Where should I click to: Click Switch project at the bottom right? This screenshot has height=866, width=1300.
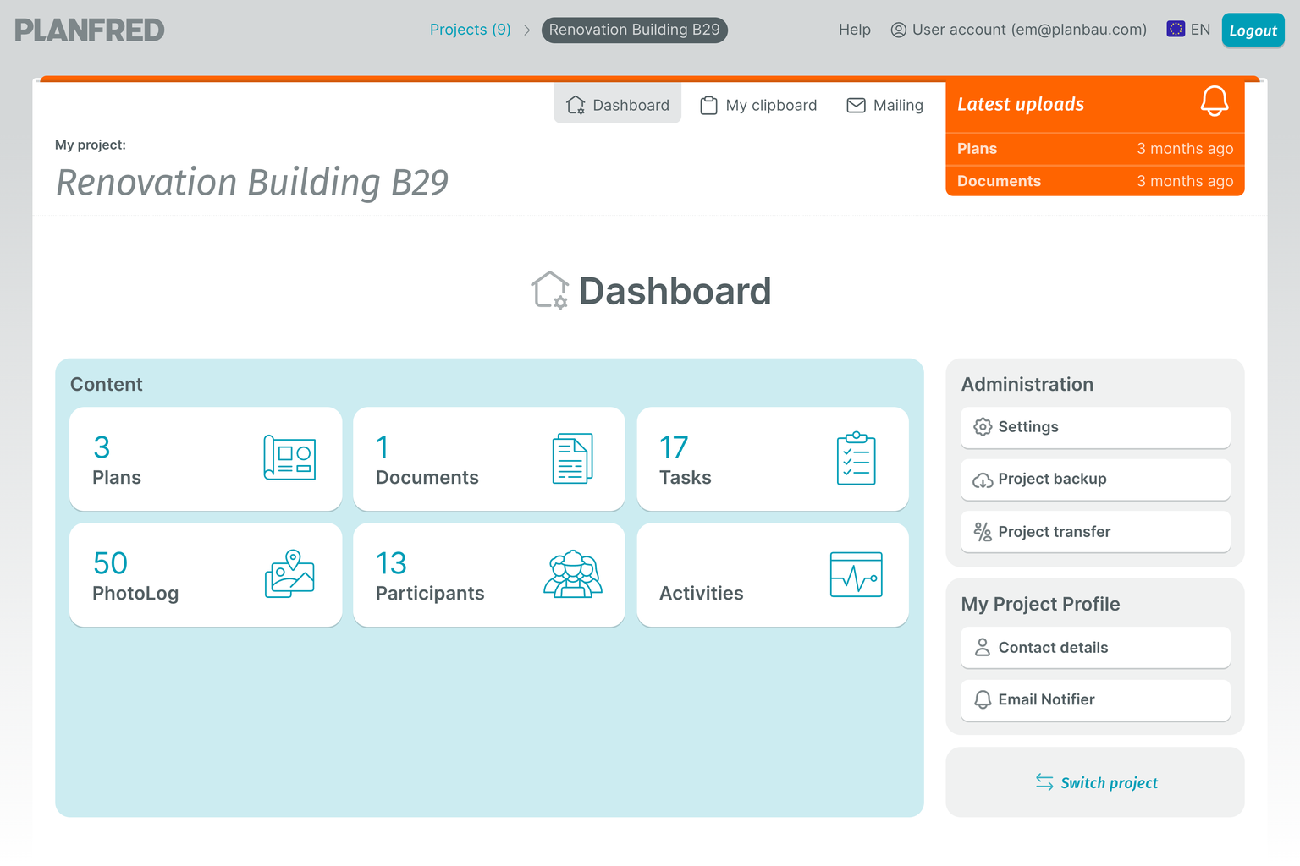(1095, 782)
